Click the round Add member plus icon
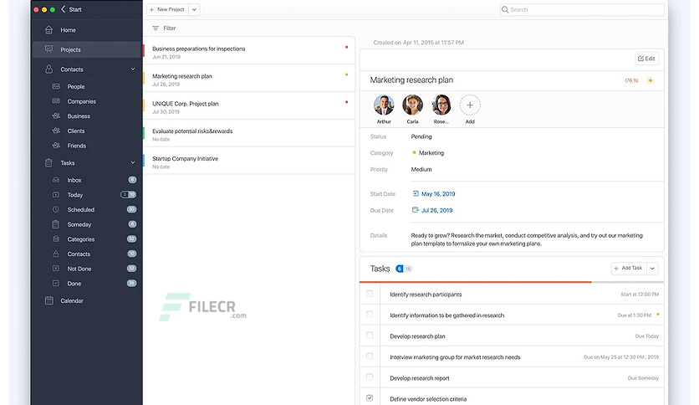Viewport: 699px width, 405px height. tap(470, 105)
